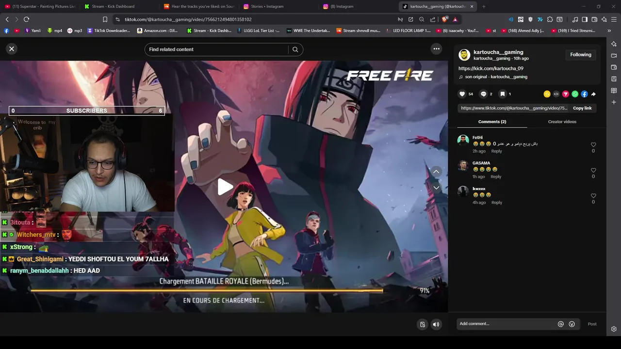This screenshot has width=621, height=349.
Task: Open comments via the speech bubble icon
Action: (x=483, y=94)
